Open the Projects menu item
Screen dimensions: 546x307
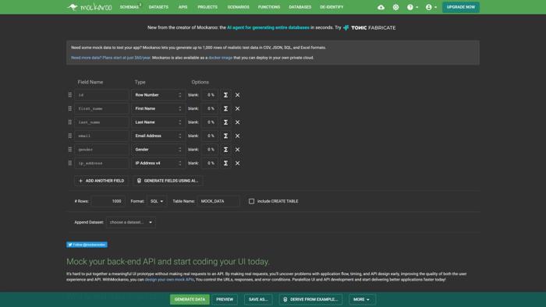coord(207,7)
